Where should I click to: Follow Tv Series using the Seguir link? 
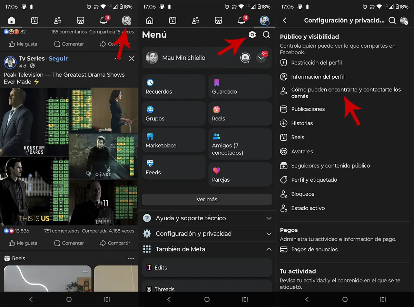(x=58, y=59)
